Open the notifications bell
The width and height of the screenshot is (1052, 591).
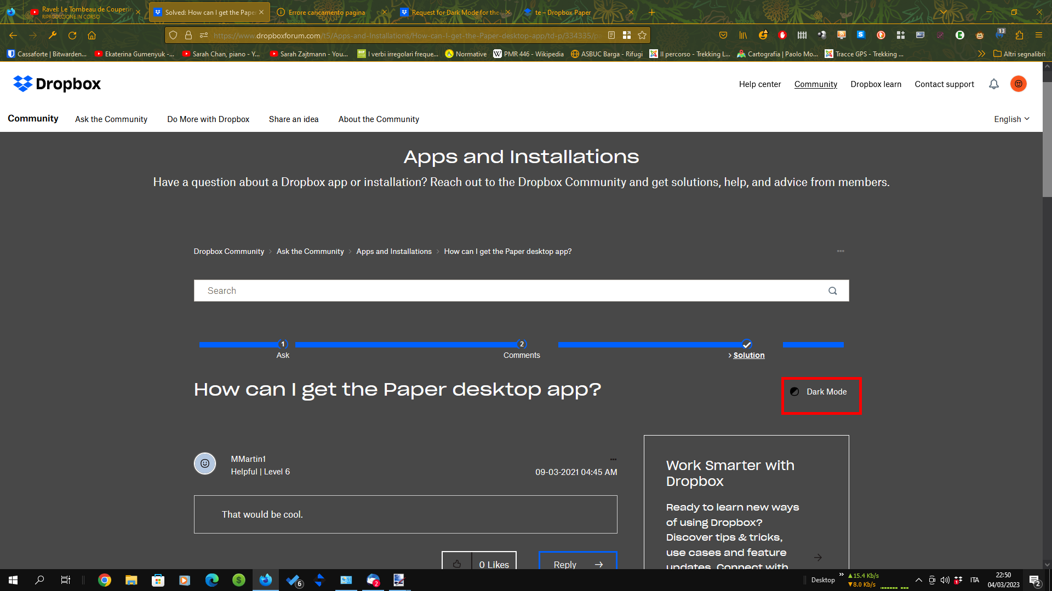pyautogui.click(x=994, y=84)
